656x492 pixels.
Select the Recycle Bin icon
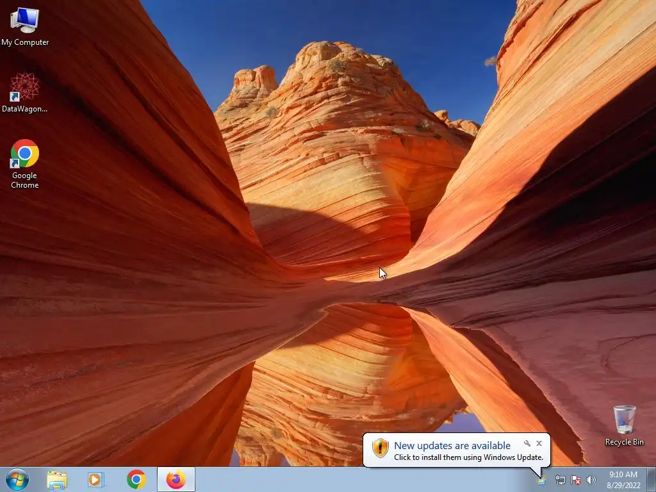coord(624,425)
